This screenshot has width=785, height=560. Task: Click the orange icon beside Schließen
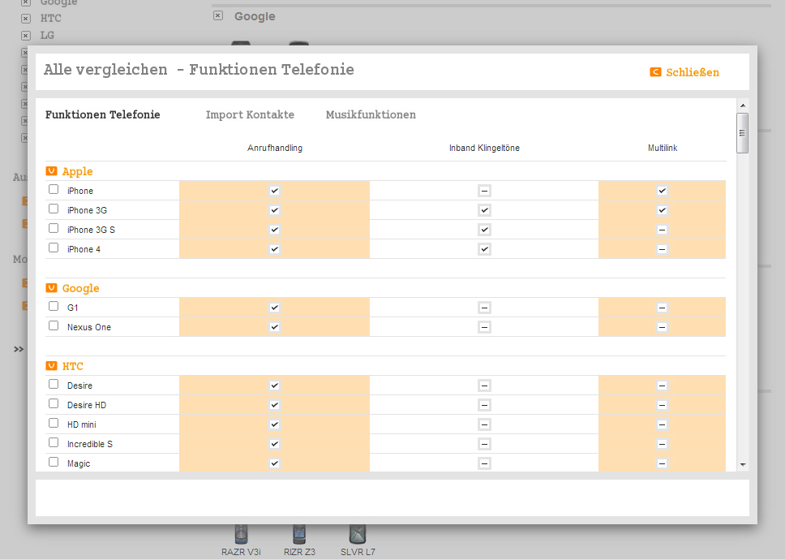pos(655,72)
